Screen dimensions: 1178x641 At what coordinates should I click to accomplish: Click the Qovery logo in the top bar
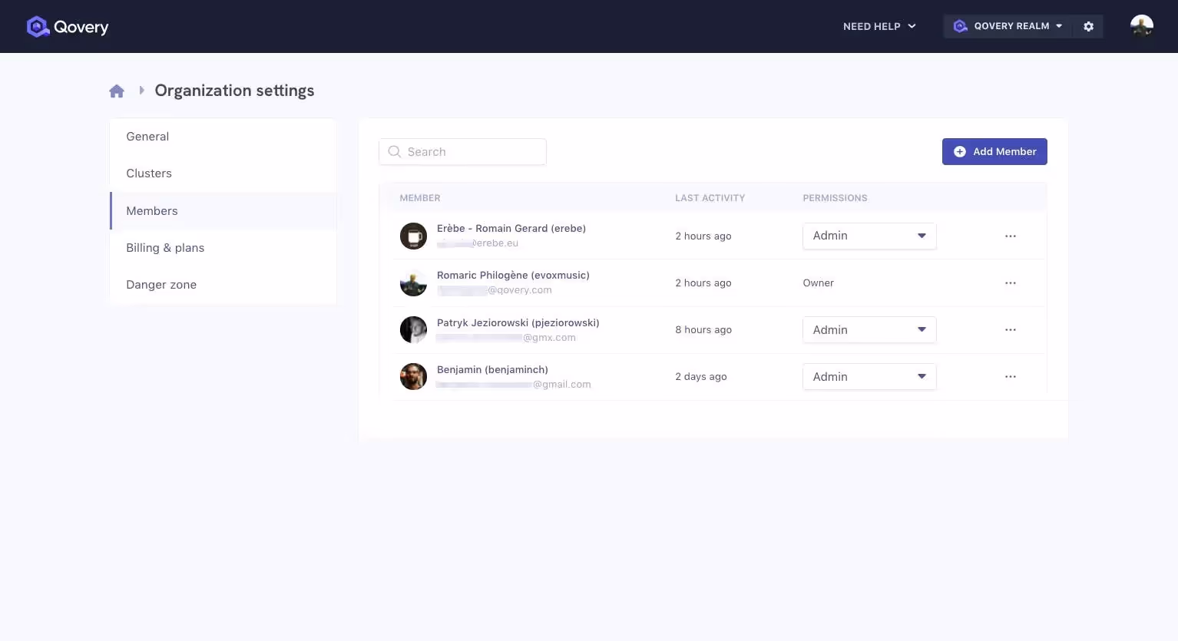(68, 26)
